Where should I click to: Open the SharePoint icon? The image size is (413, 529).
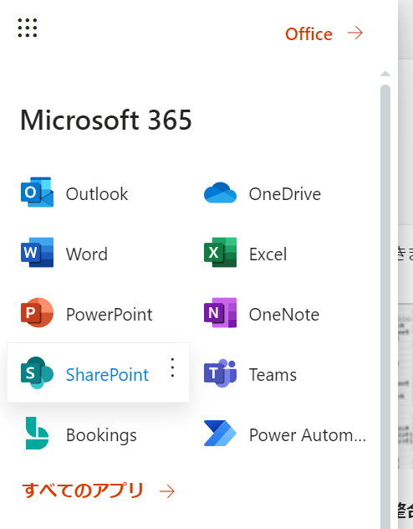(x=37, y=372)
